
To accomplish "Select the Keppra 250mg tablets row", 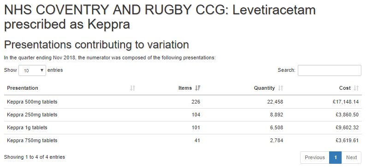I will click(x=183, y=115).
